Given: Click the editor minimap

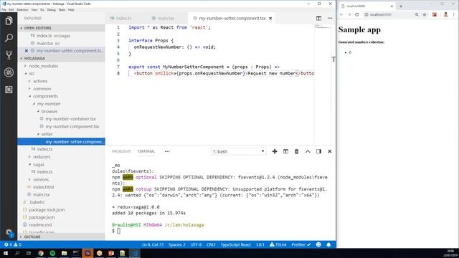Looking at the screenshot, I should click(x=322, y=27).
